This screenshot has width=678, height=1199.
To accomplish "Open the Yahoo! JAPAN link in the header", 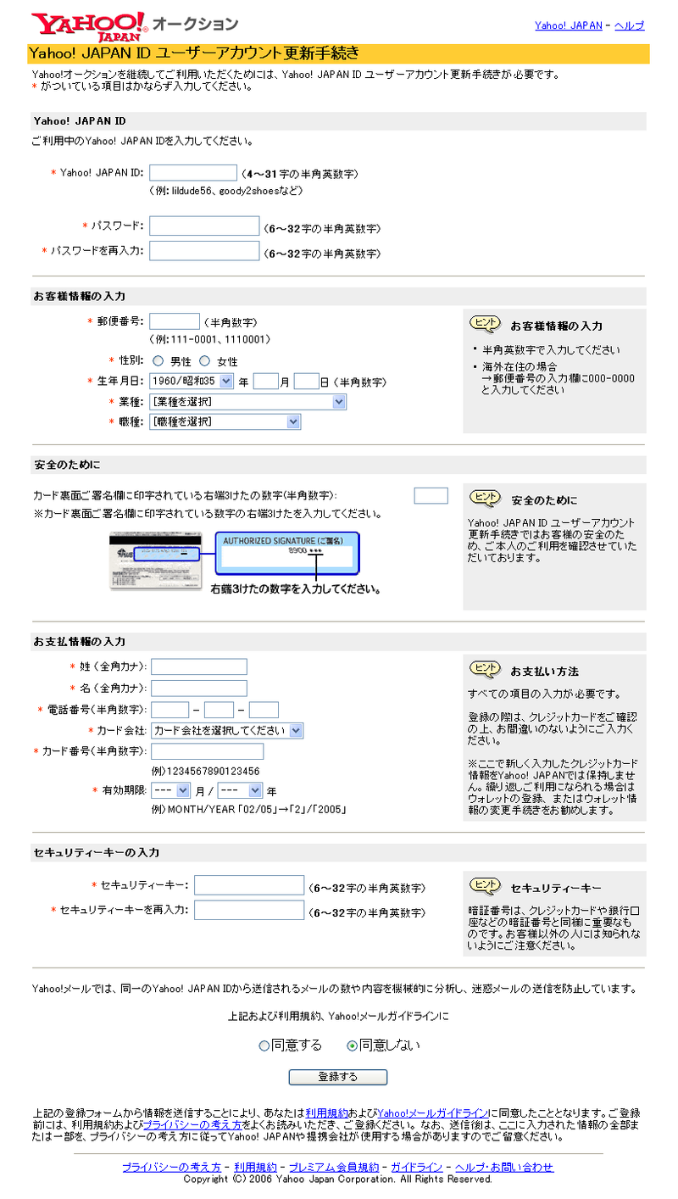I will coord(569,25).
